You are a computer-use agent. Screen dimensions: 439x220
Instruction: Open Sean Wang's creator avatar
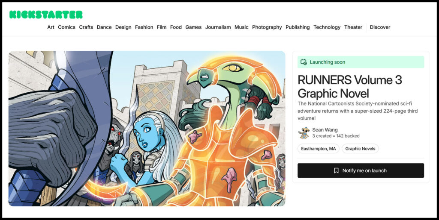click(304, 133)
